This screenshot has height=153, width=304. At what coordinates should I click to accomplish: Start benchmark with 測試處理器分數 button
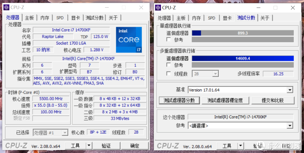coord(179,101)
